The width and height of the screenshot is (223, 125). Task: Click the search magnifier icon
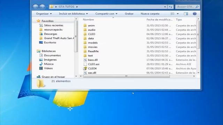(197, 7)
